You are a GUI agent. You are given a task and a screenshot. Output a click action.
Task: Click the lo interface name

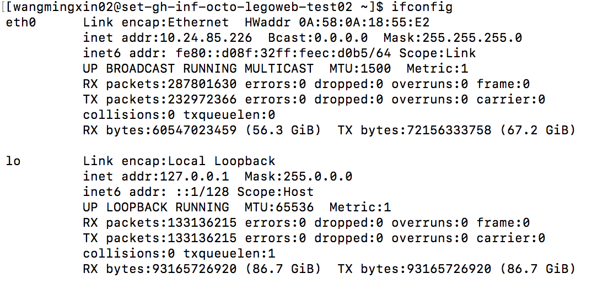(x=13, y=161)
